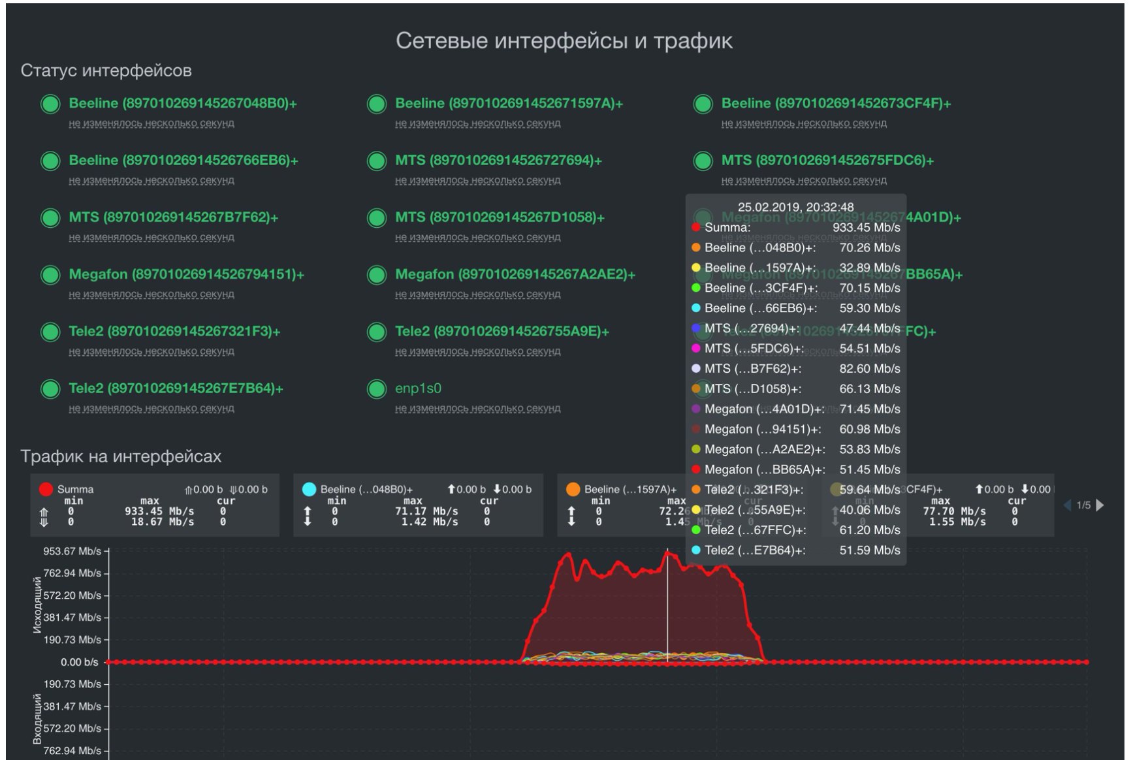The height and width of the screenshot is (760, 1131).
Task: Click status circle for Megafon A2AE2 interface
Action: click(377, 275)
